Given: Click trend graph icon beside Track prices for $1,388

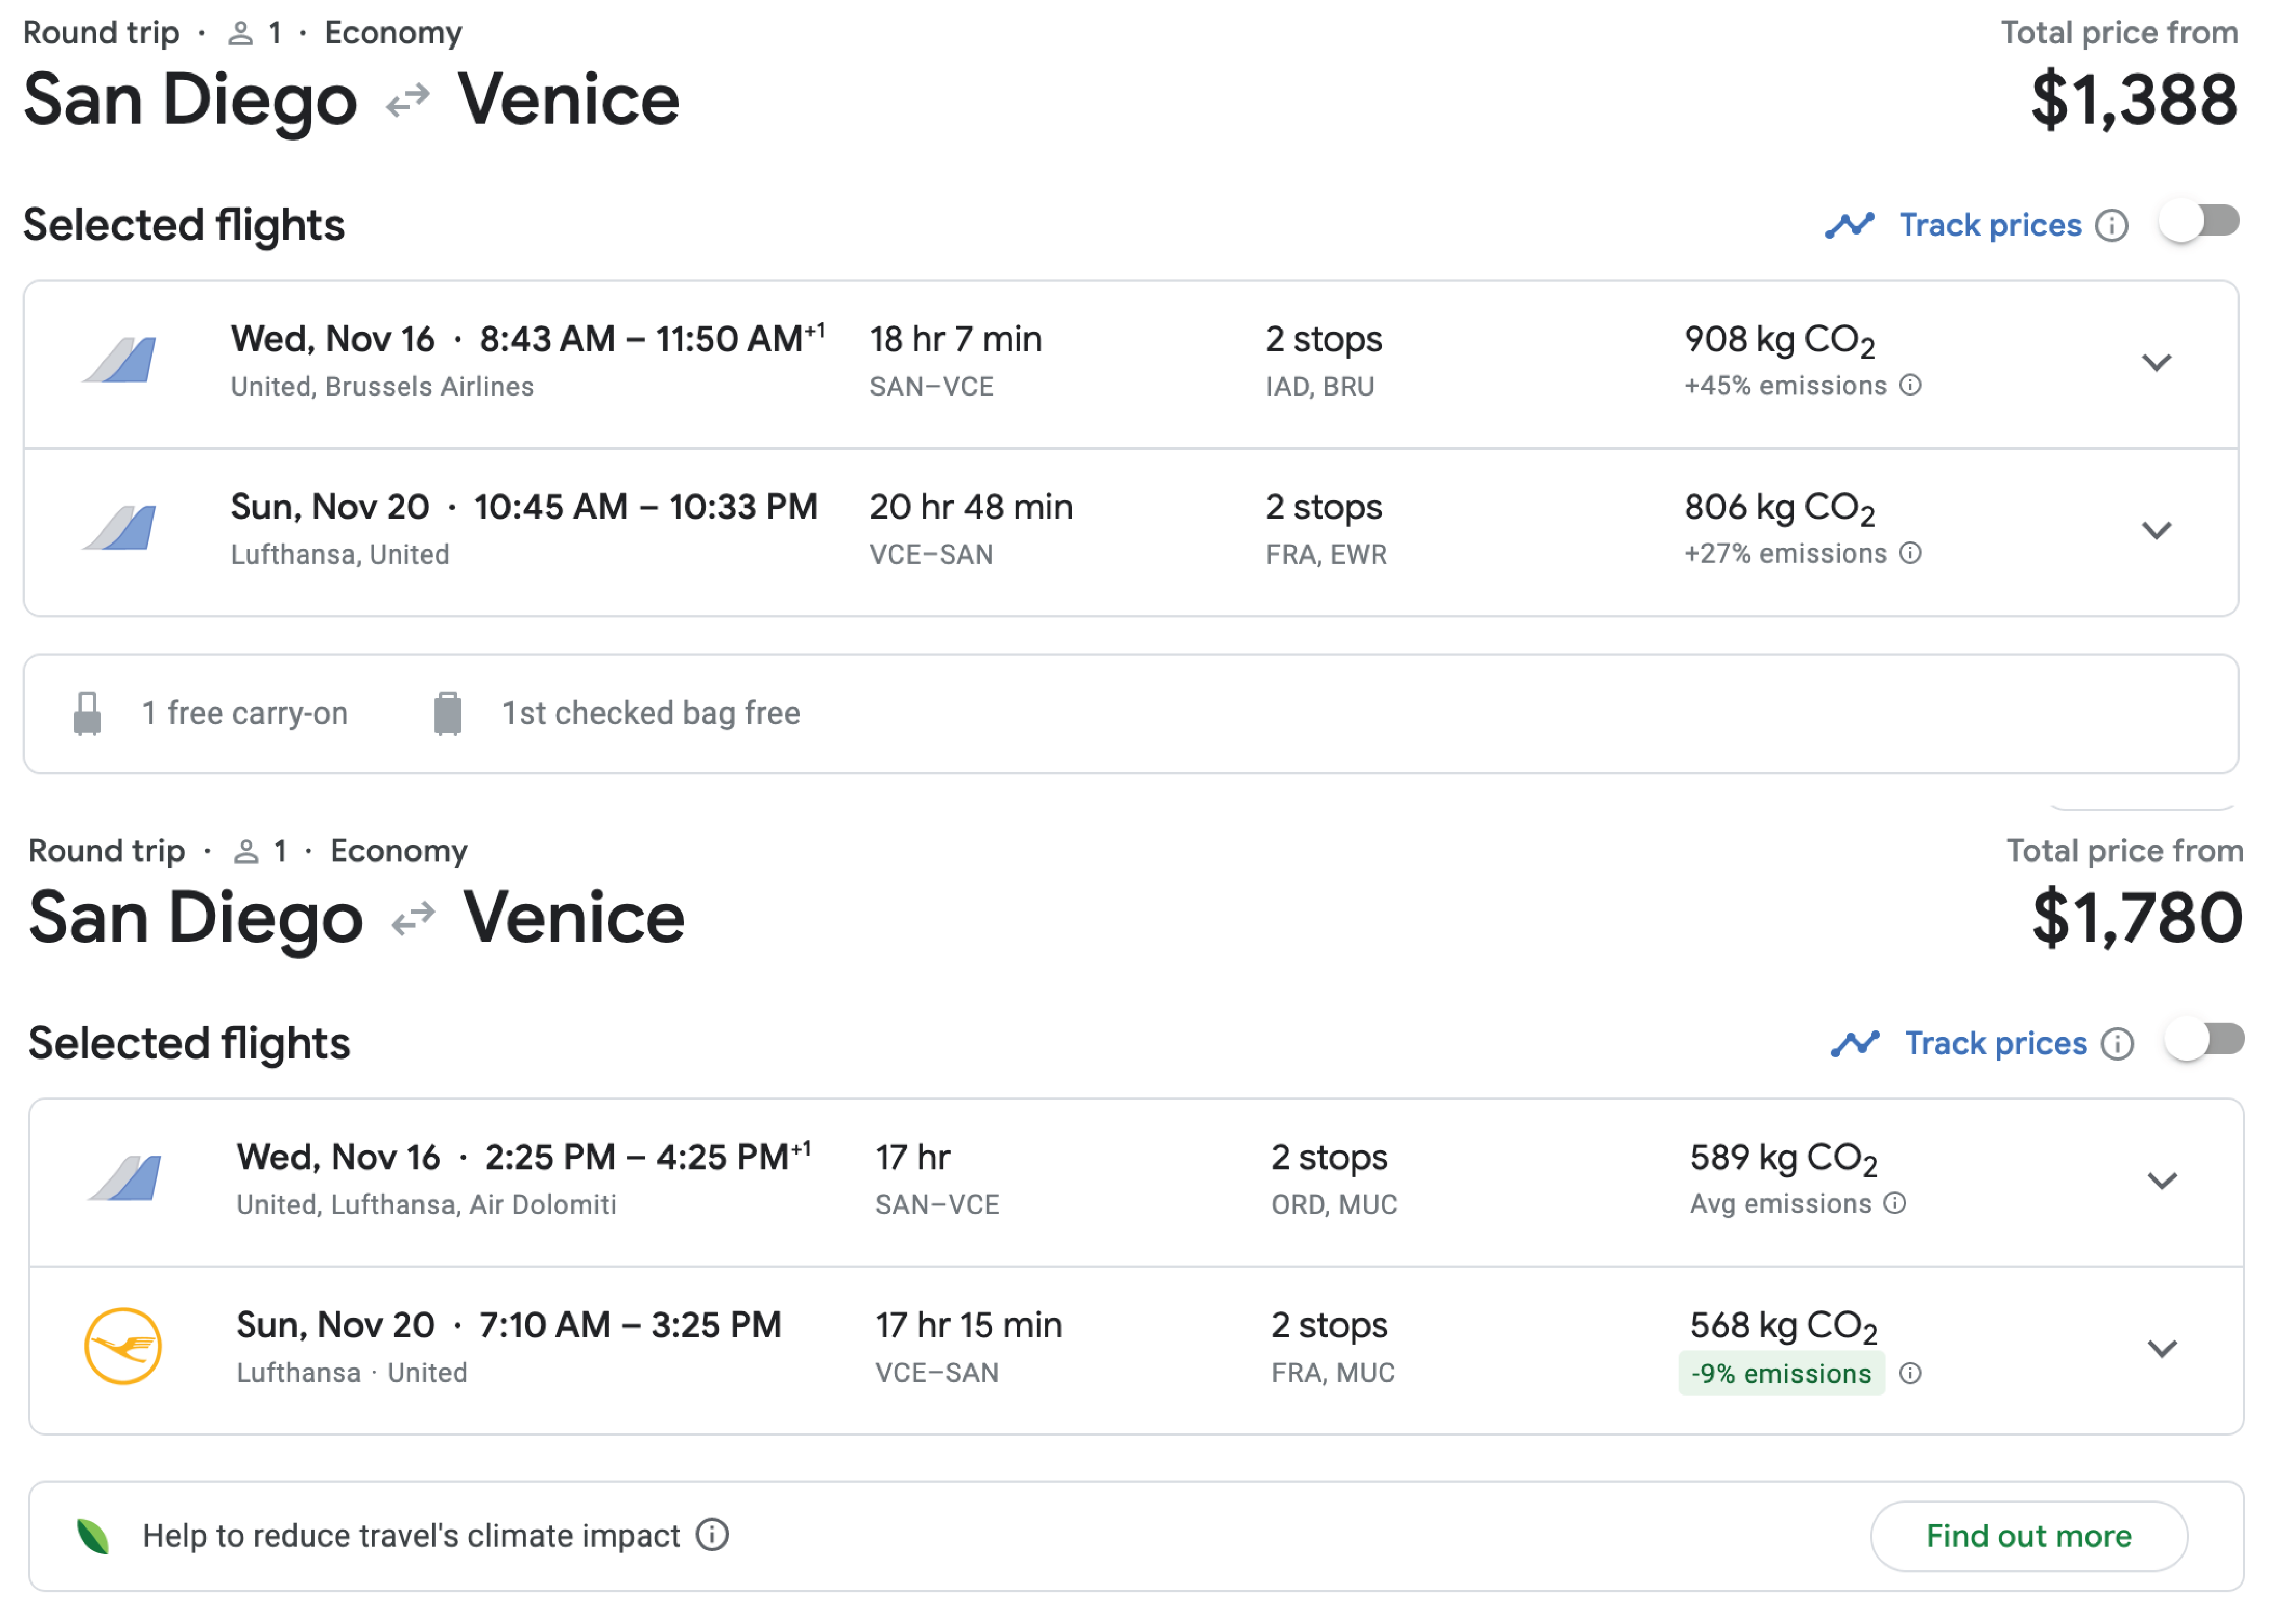Looking at the screenshot, I should [x=1850, y=225].
